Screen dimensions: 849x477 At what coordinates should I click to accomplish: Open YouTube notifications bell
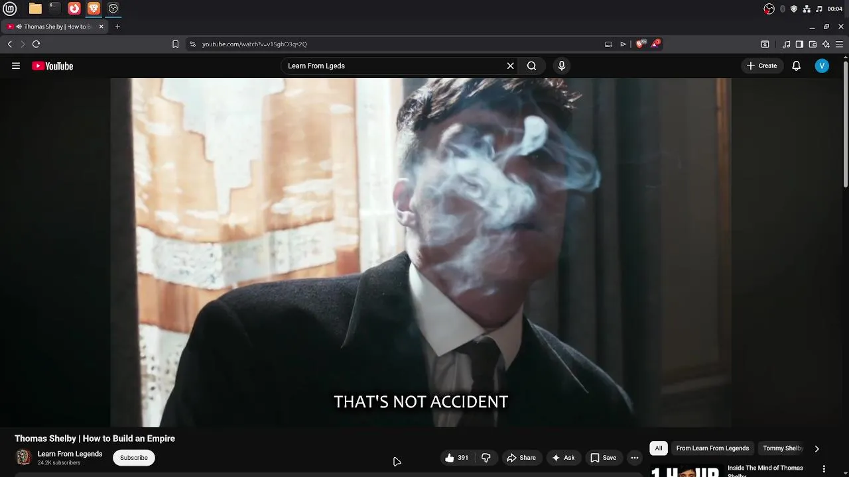point(796,66)
